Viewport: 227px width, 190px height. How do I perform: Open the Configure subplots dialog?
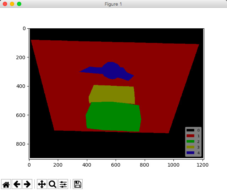[x=63, y=184]
